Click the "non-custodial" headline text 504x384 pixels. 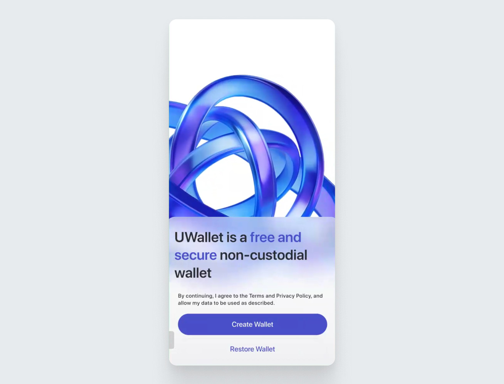(x=264, y=255)
